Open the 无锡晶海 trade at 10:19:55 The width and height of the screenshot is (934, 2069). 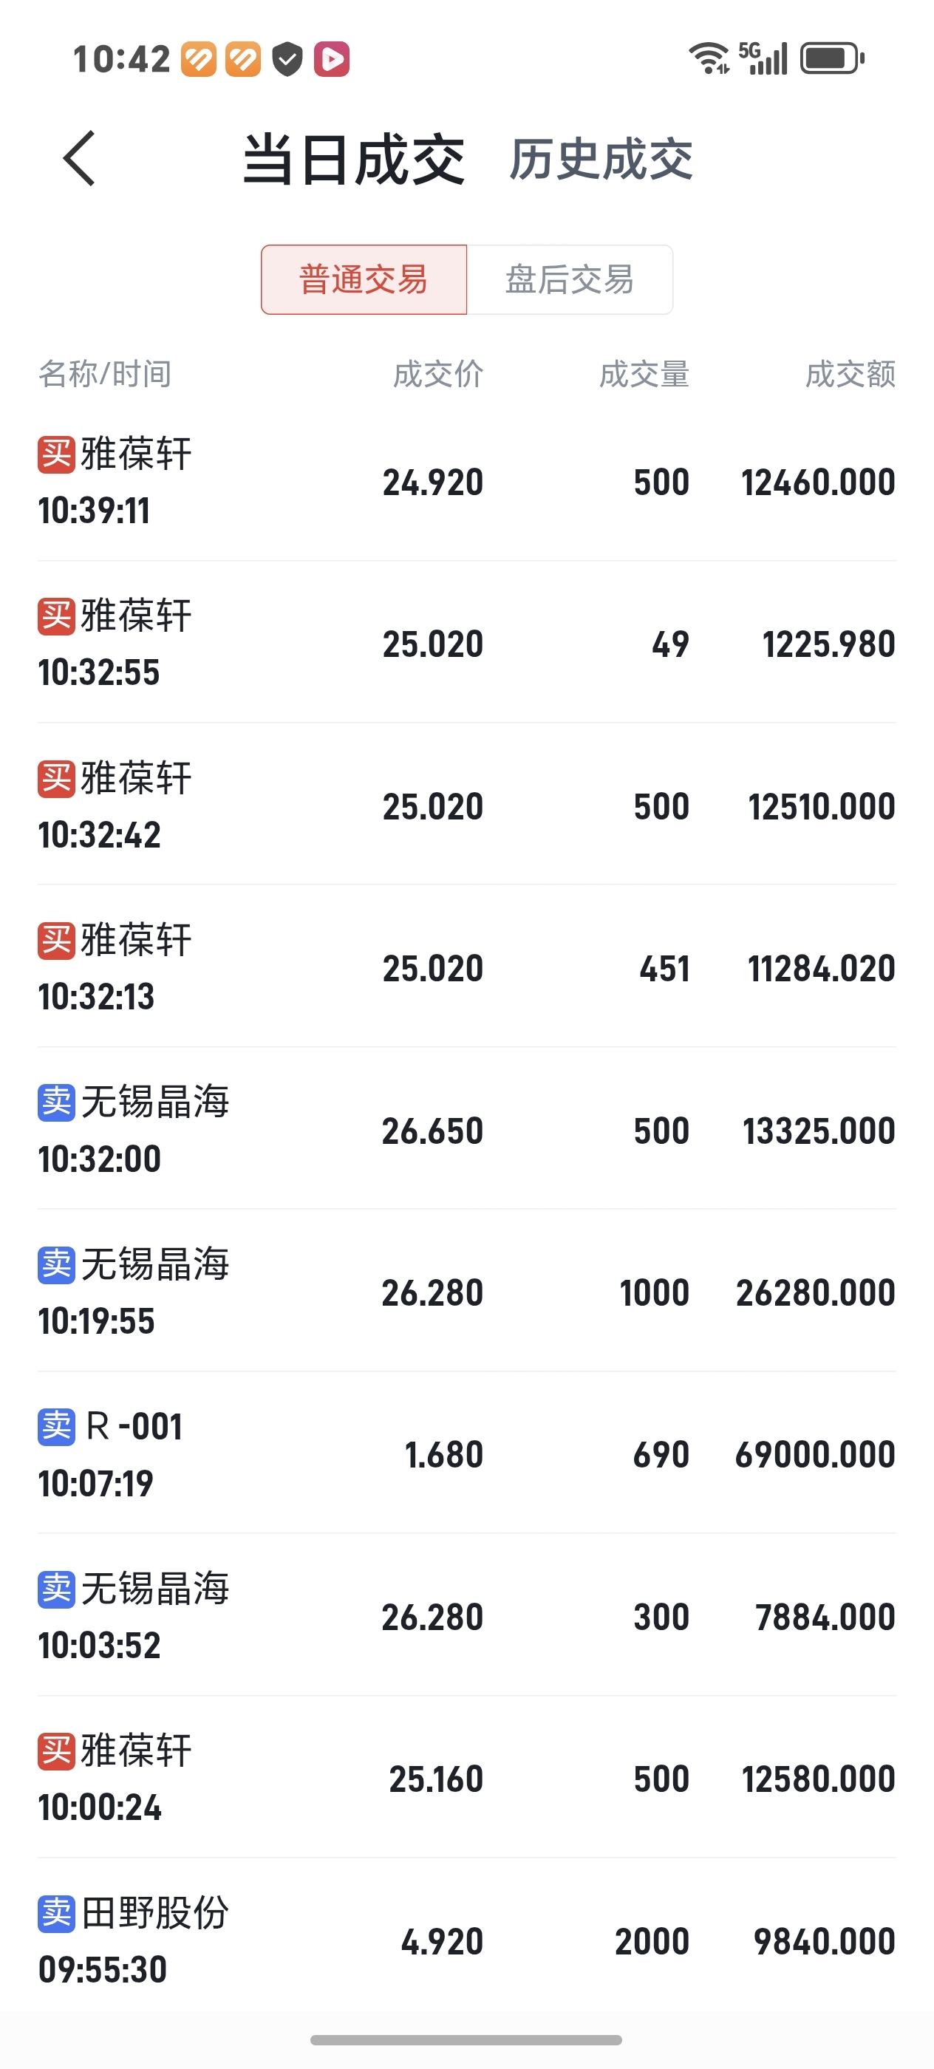(466, 1292)
